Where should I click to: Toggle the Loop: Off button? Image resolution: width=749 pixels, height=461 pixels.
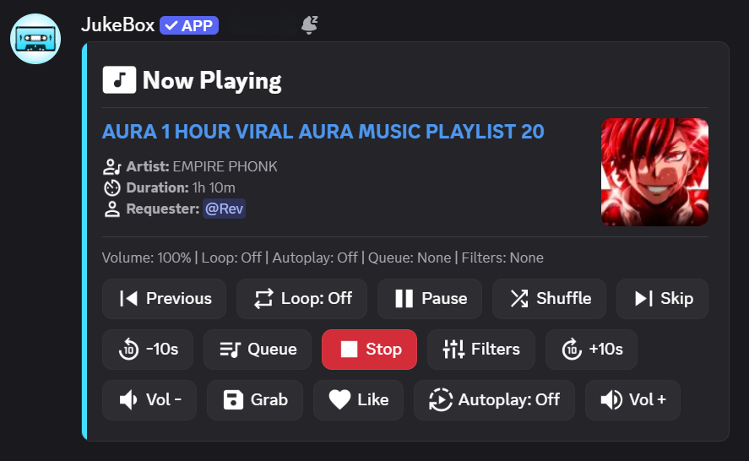302,299
